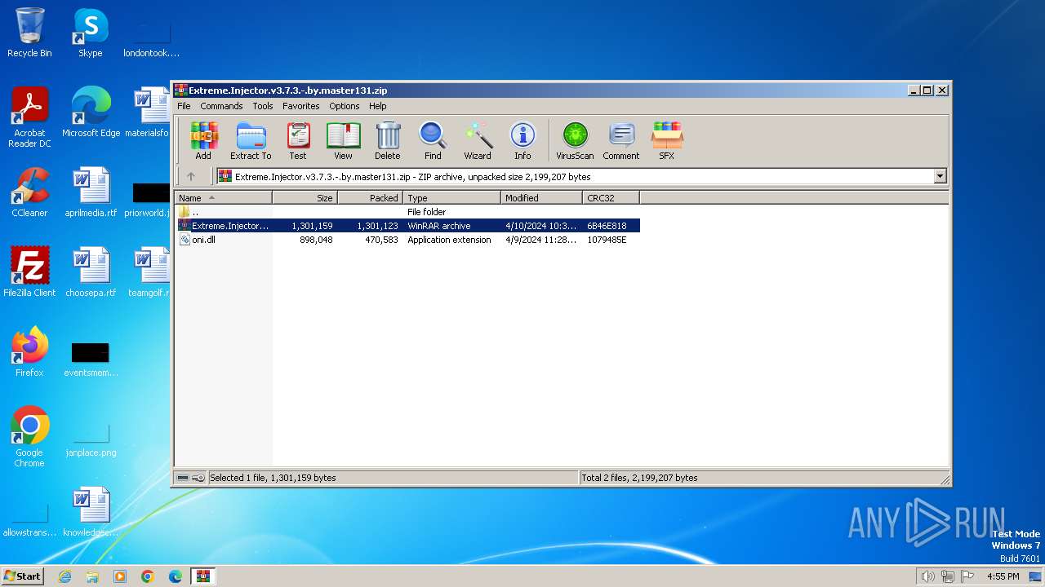Screen dimensions: 1045x587
Task: Open Google Chrome desktop shortcut
Action: tap(29, 437)
